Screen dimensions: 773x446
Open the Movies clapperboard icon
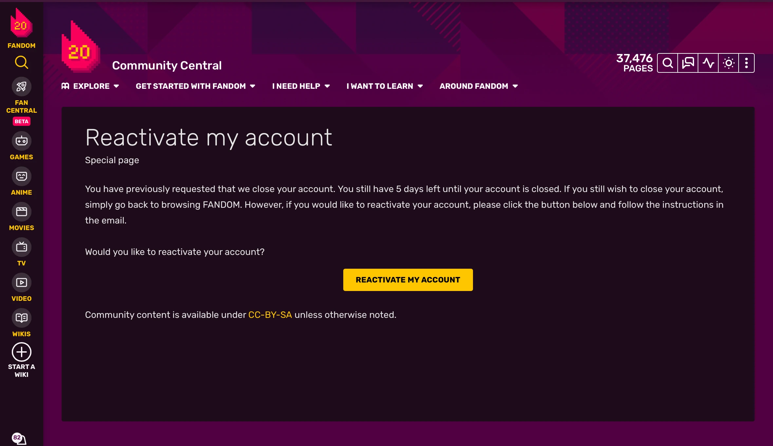(x=21, y=212)
